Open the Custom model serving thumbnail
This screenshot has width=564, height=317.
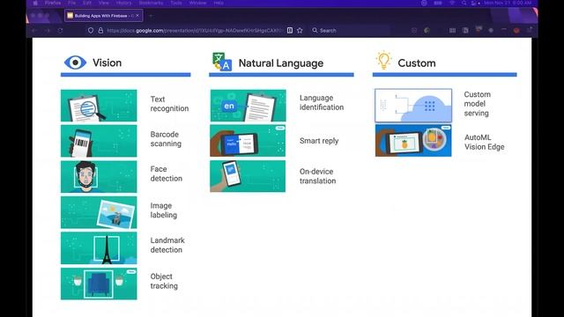coord(413,106)
